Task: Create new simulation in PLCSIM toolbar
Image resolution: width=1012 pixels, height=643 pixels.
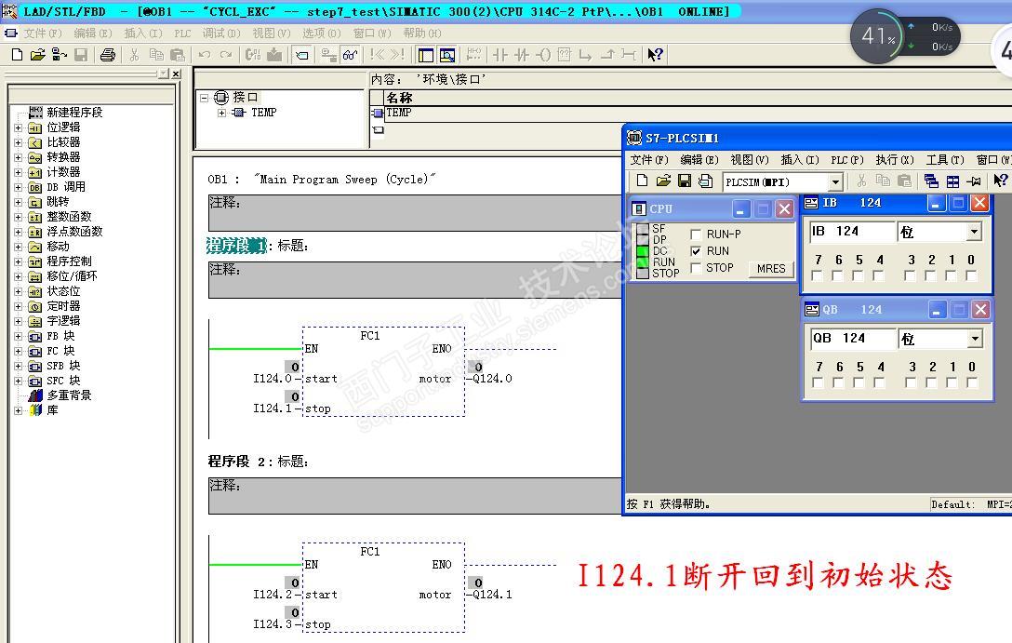Action: point(642,181)
